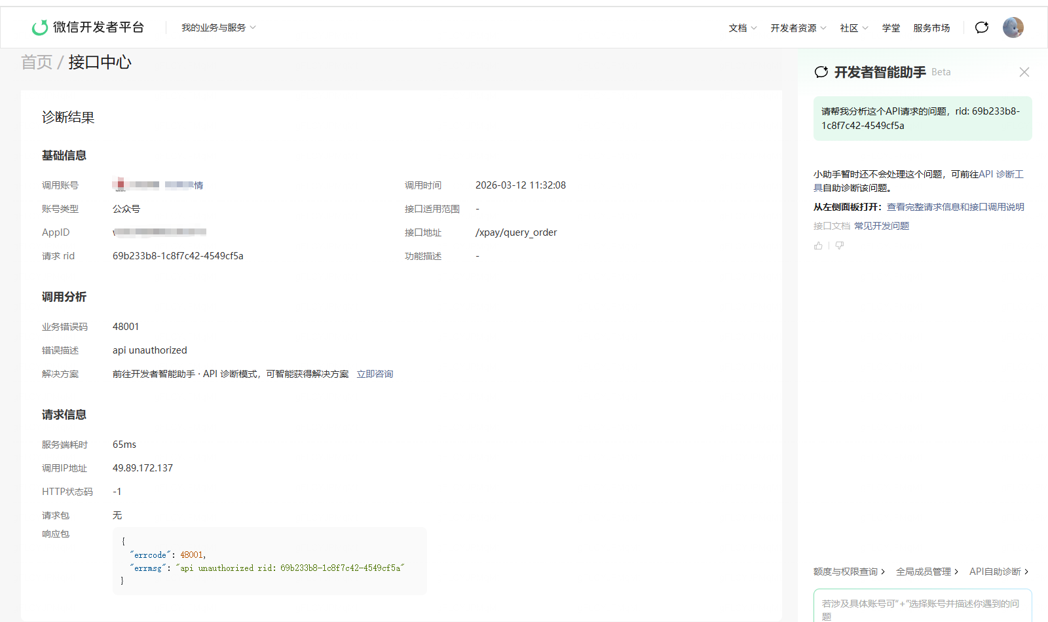The width and height of the screenshot is (1048, 622).
Task: Focus the assistant message input box
Action: click(x=922, y=607)
